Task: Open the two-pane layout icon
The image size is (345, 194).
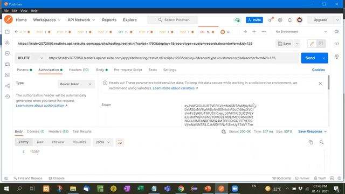Action: [332, 178]
